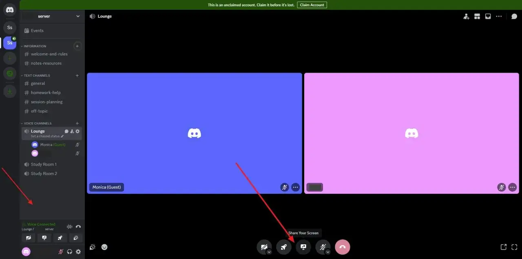Toggle deafen headphones in user panel
Viewport: 522px width, 259px height.
click(x=70, y=252)
